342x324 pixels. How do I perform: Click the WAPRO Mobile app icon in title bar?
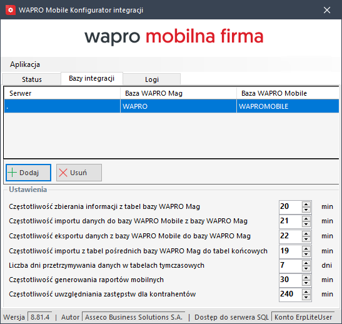11,10
